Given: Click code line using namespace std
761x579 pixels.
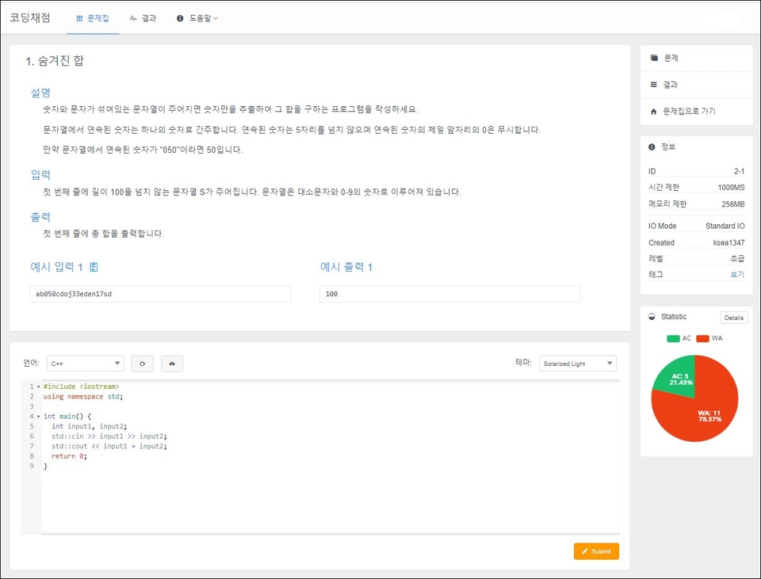Looking at the screenshot, I should [83, 397].
